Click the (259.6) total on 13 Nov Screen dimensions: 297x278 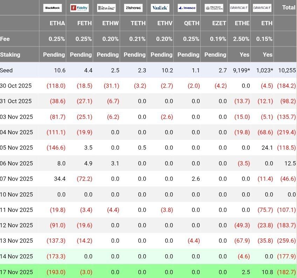point(286,241)
